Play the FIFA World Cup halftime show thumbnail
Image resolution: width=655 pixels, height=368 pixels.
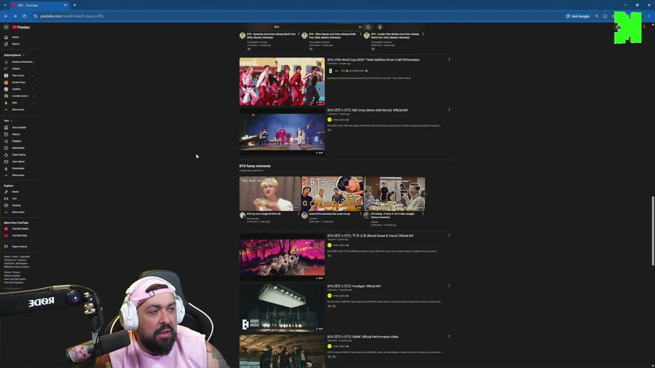click(282, 81)
